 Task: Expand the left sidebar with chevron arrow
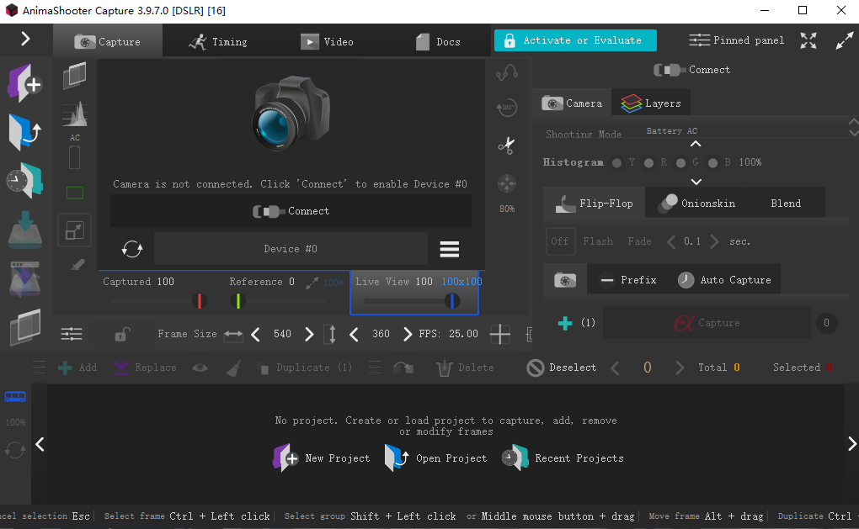[25, 39]
